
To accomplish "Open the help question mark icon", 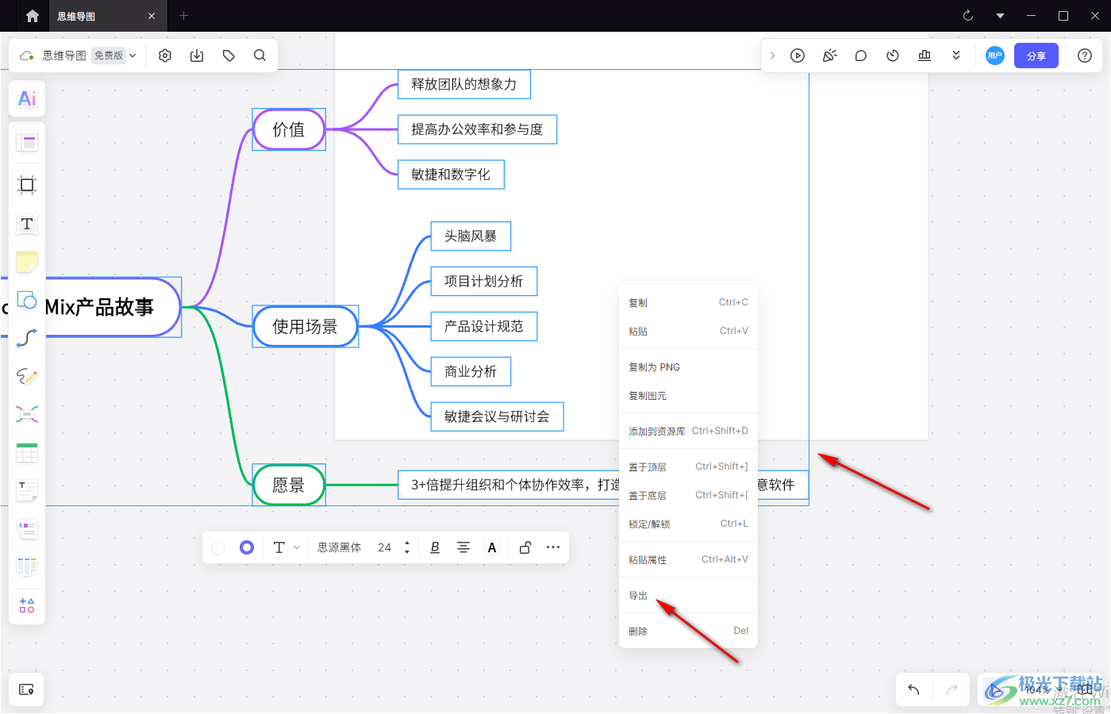I will (1085, 56).
